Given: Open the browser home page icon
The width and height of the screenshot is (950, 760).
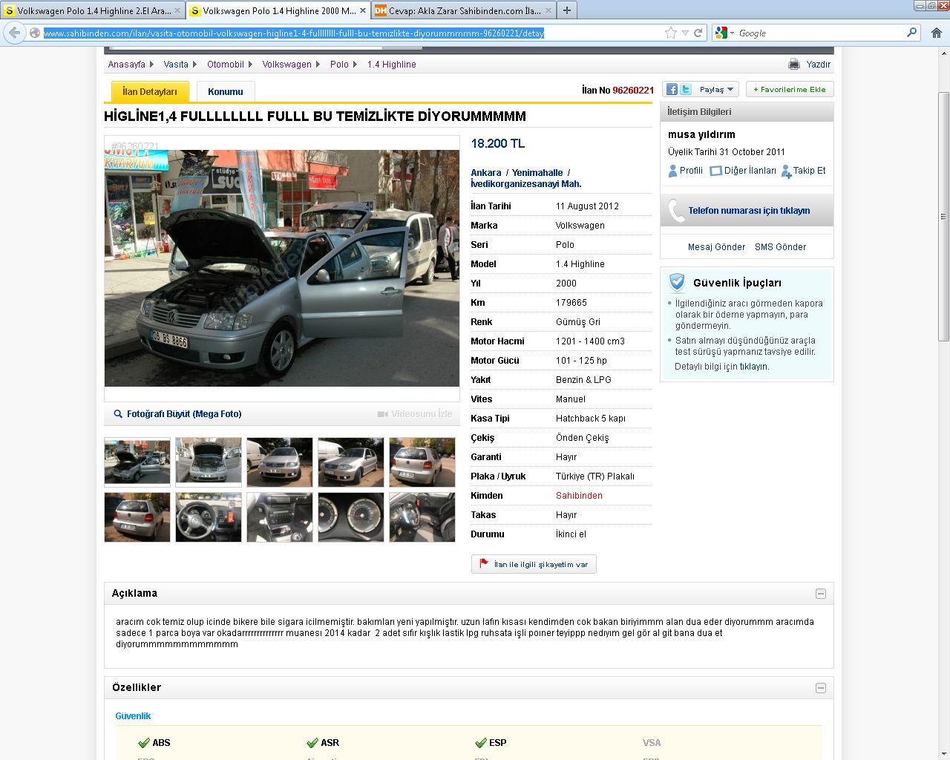Looking at the screenshot, I should tap(937, 33).
